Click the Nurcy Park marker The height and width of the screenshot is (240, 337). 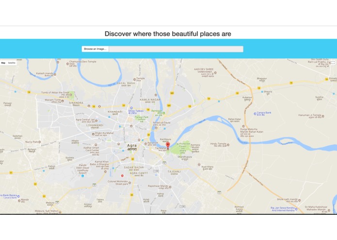click(x=40, y=142)
